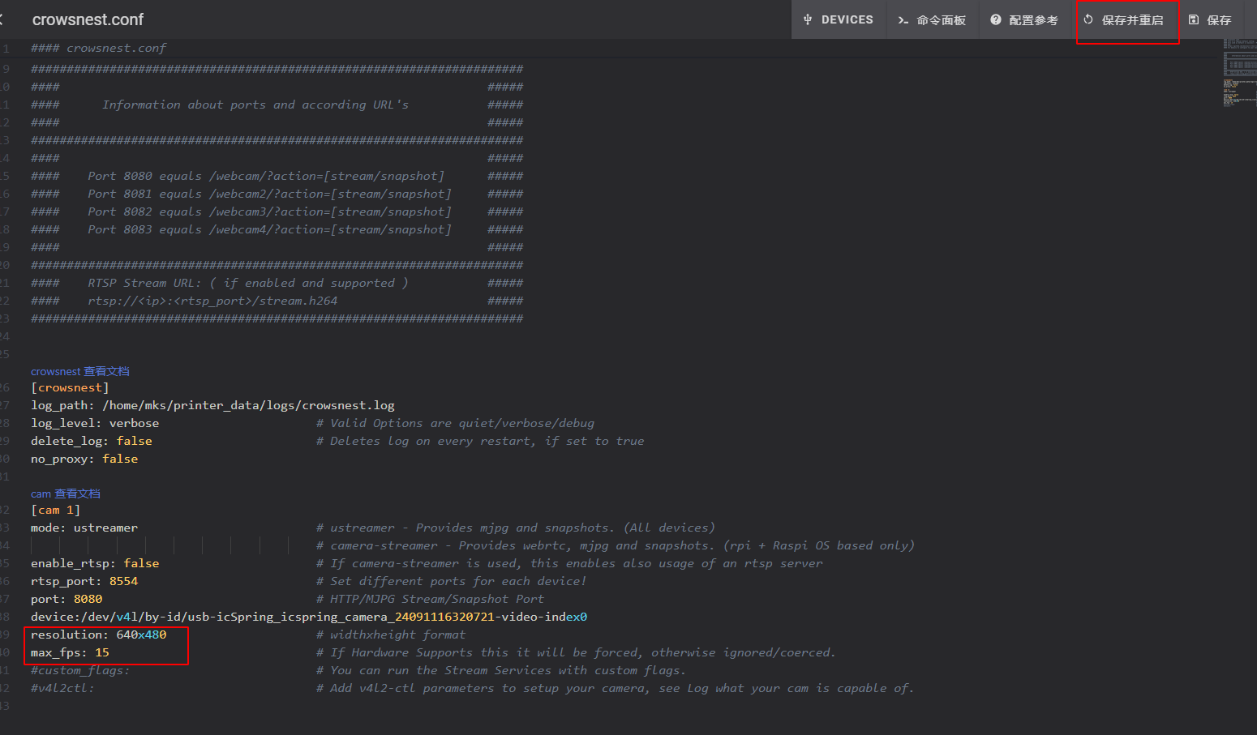This screenshot has width=1257, height=735.
Task: Click the crowsnest.conf file name title
Action: pos(88,19)
